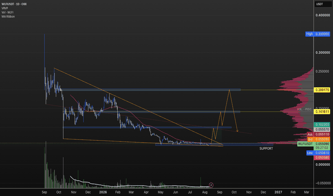Click the 0.000000 price scale value
The image size is (333, 196).
click(323, 164)
